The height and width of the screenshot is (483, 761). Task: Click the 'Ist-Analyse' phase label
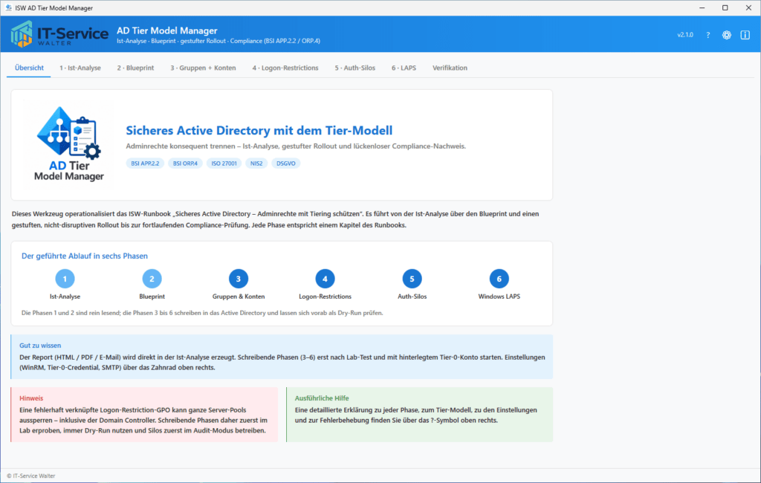pyautogui.click(x=65, y=296)
